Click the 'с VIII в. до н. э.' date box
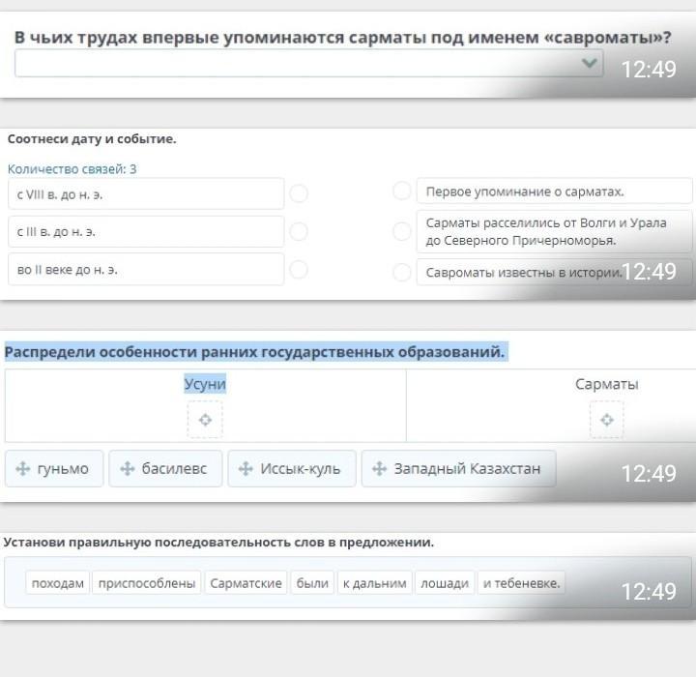The image size is (696, 677). [x=145, y=193]
